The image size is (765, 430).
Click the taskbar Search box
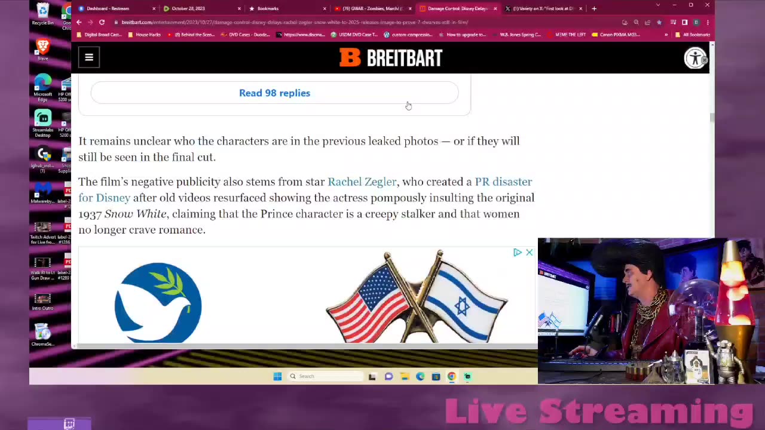pos(325,376)
